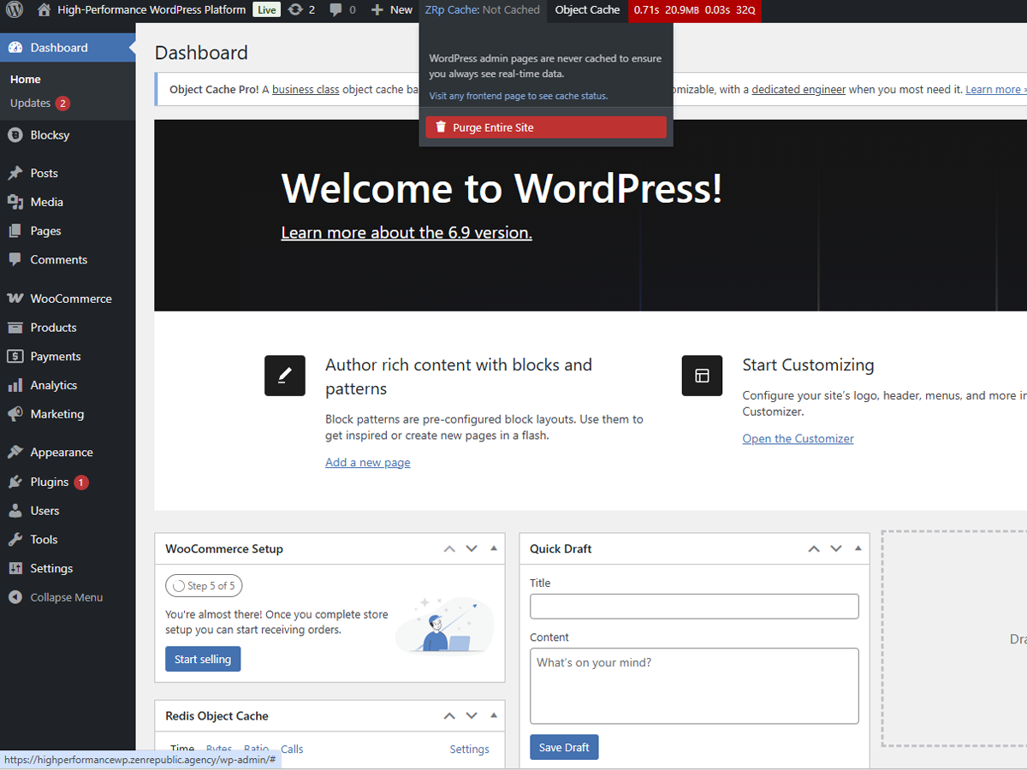The image size is (1027, 770).
Task: Click into the Quick Draft Title field
Action: click(693, 607)
